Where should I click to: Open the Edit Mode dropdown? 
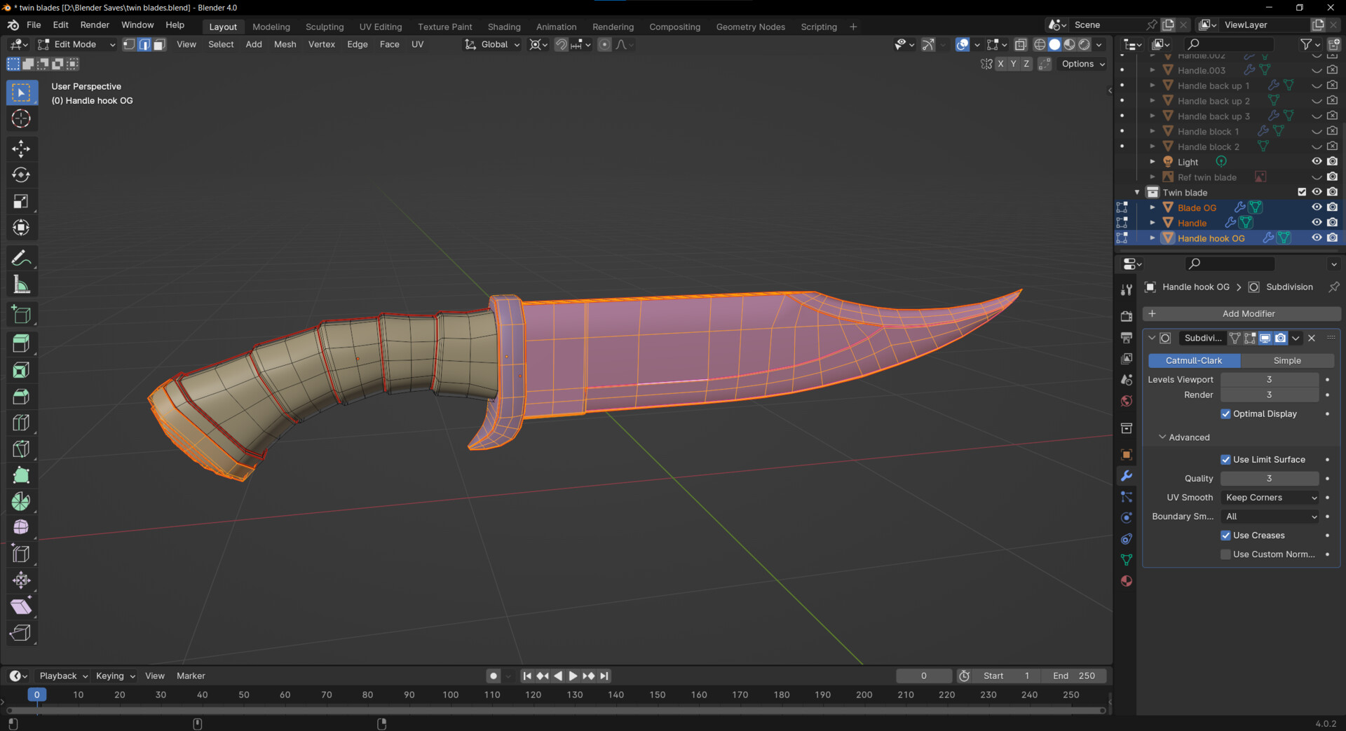pos(76,45)
